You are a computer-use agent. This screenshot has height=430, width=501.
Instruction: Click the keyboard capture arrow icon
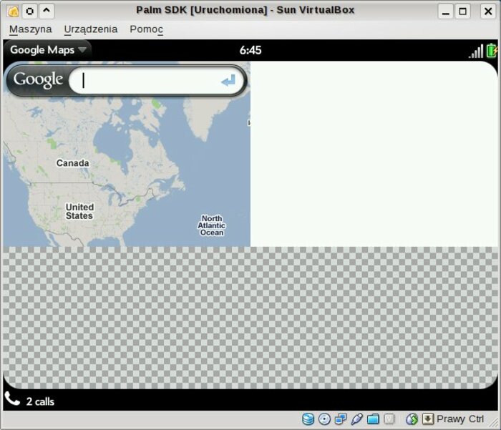pos(428,419)
